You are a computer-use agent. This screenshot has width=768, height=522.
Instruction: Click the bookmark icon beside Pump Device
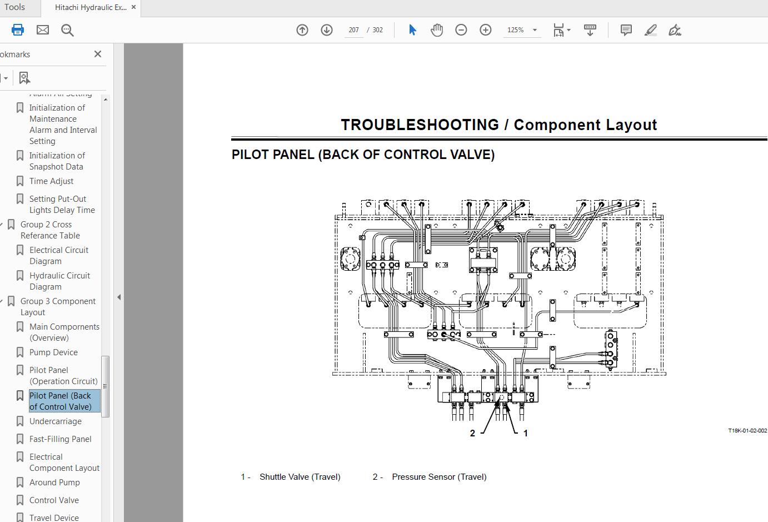(x=20, y=352)
